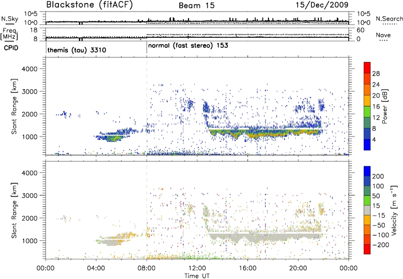Click the 'Velocity [m s-1]' colorbar label

tap(394, 210)
